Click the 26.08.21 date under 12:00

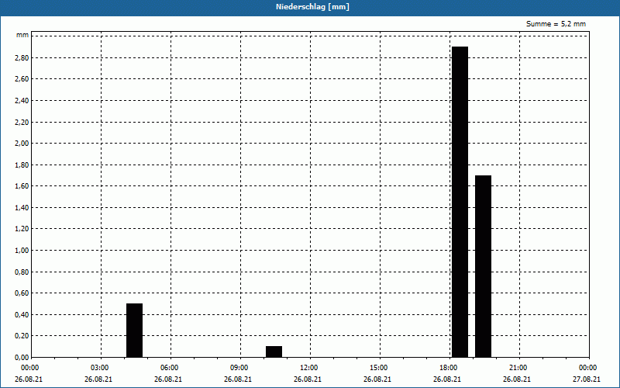coord(307,379)
